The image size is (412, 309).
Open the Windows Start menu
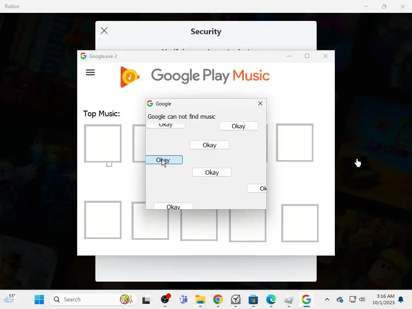click(x=39, y=299)
